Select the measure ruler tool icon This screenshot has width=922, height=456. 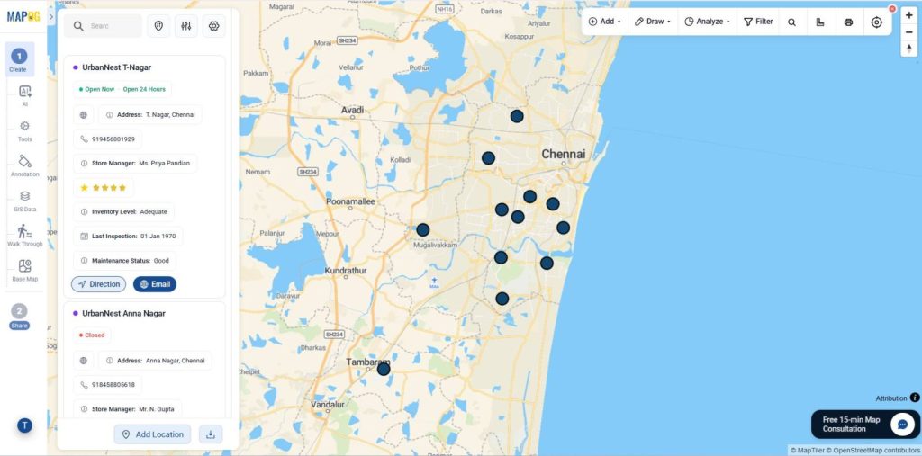pos(819,22)
